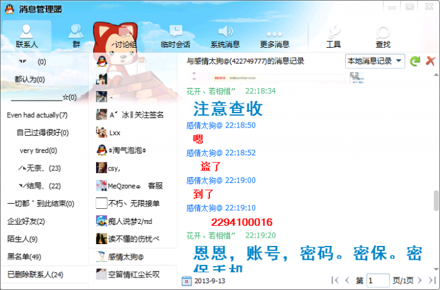Image resolution: width=440 pixels, height=290 pixels.
Task: Select the 无奈、(23) group
Action: [39, 168]
